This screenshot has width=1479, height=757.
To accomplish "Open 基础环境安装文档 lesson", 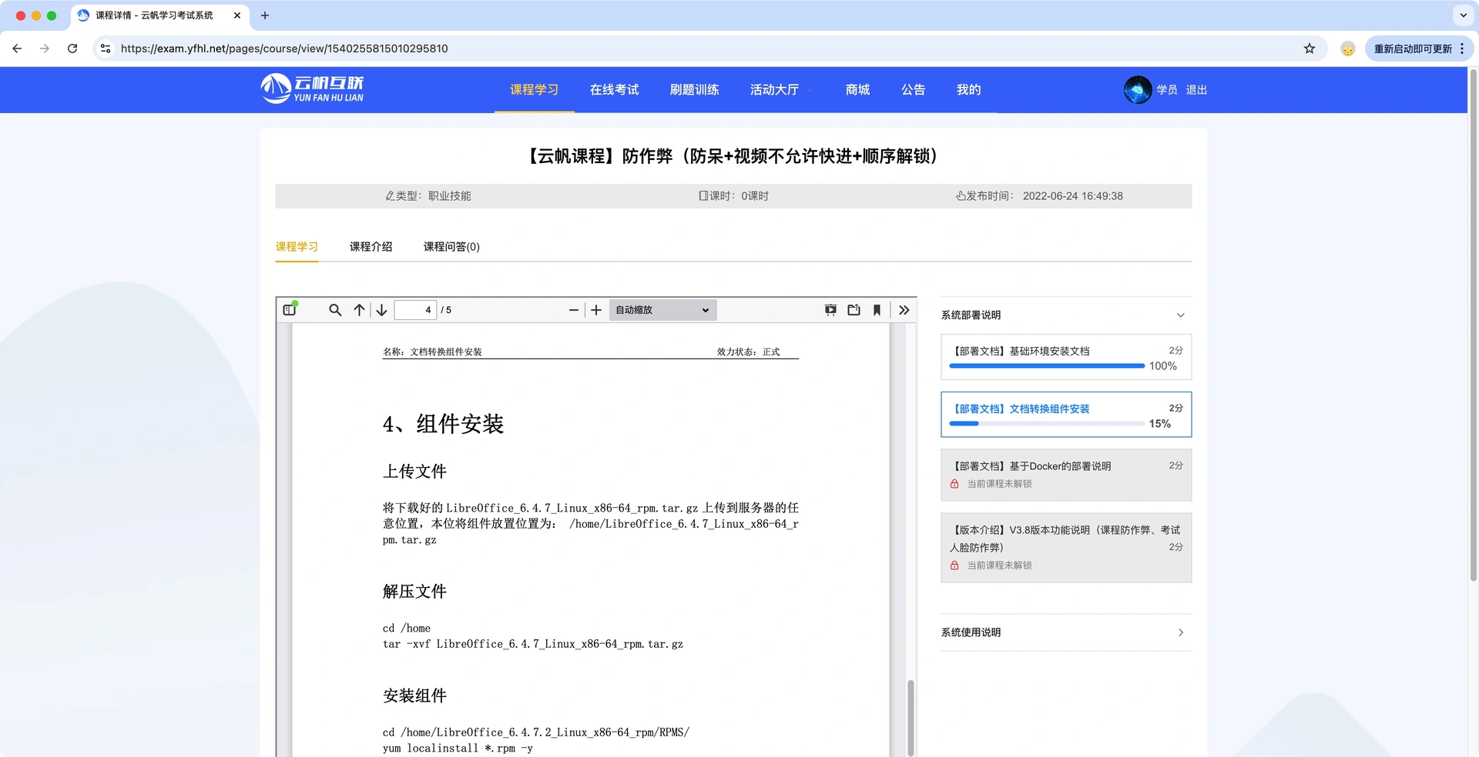I will 1066,357.
